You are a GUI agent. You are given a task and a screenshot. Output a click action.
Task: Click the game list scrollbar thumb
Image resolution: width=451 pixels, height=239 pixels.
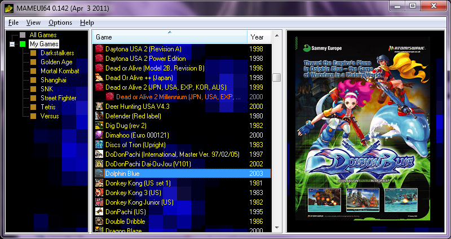(277, 78)
